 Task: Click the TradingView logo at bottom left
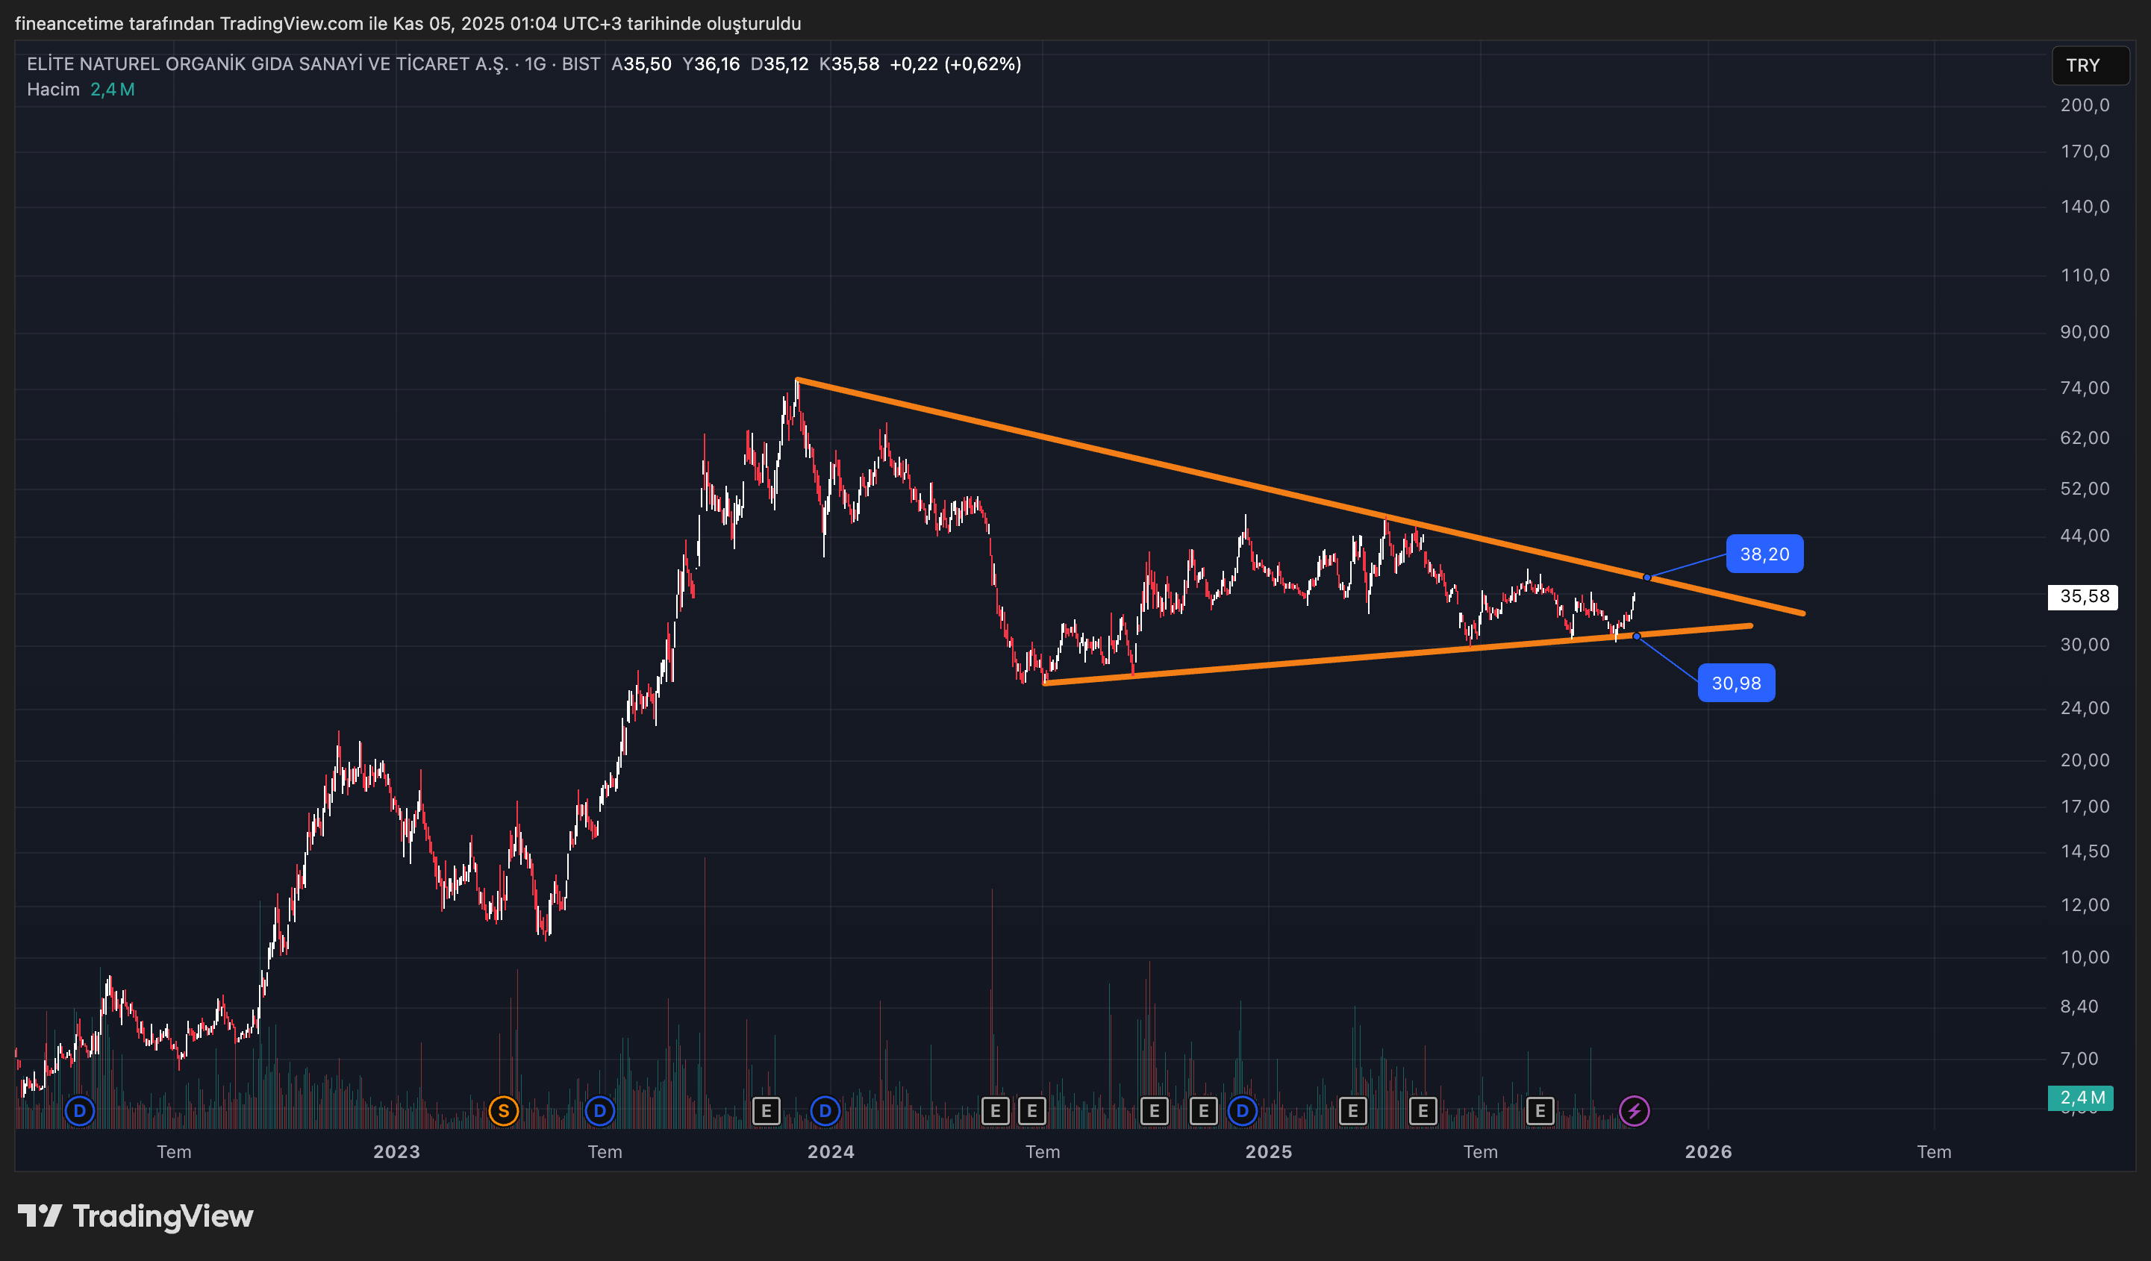coord(136,1215)
